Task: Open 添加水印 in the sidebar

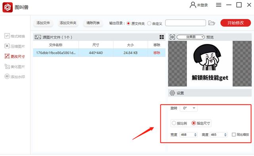Action: [15, 77]
